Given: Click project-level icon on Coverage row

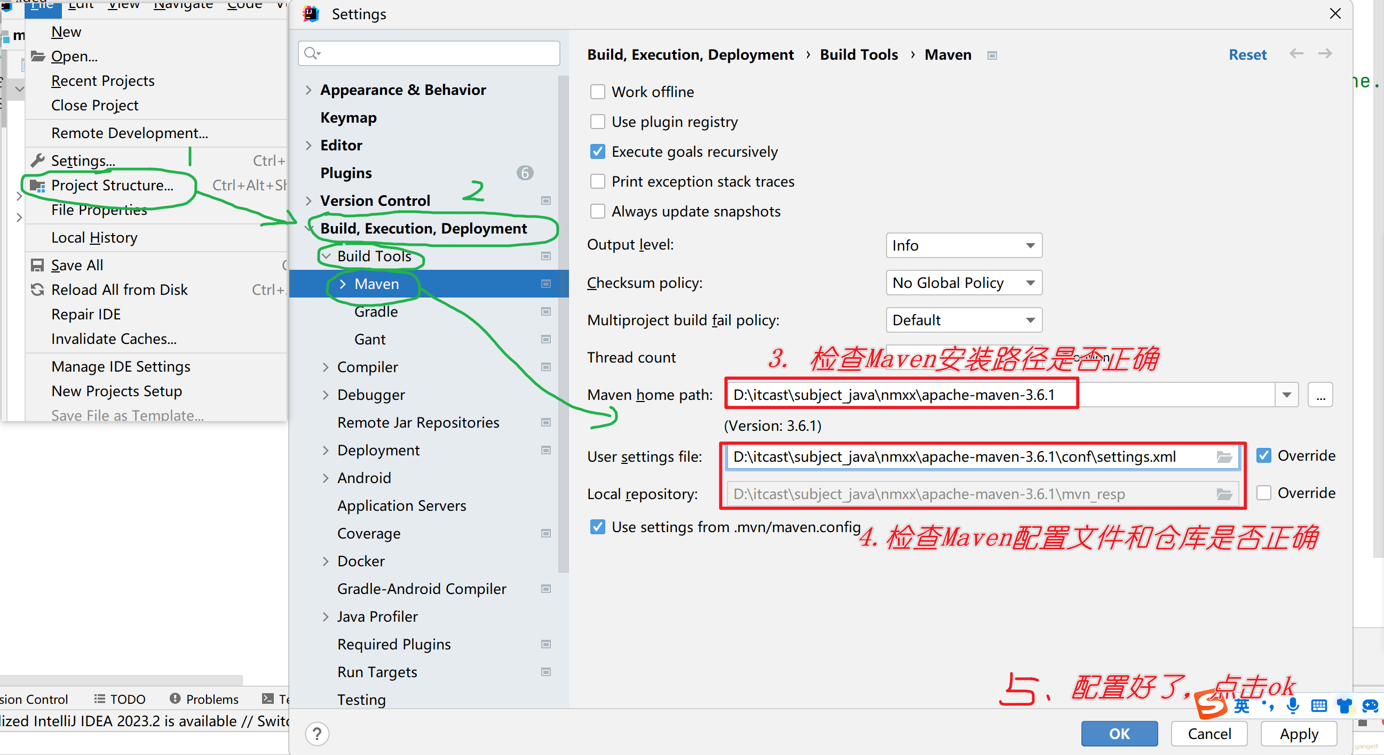Looking at the screenshot, I should pyautogui.click(x=546, y=533).
